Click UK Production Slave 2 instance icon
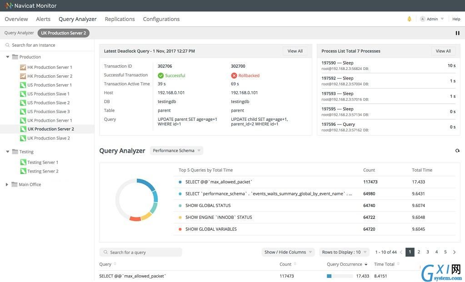This screenshot has height=282, width=465. click(x=23, y=139)
